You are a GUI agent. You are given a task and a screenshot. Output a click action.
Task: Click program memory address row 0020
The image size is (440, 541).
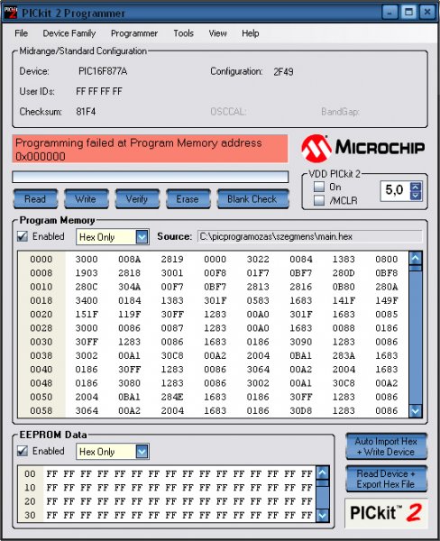(x=41, y=315)
